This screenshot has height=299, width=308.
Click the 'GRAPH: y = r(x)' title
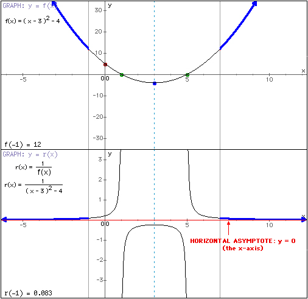coord(30,155)
